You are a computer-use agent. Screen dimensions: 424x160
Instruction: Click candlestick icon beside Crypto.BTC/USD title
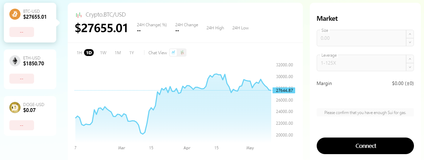(x=79, y=15)
